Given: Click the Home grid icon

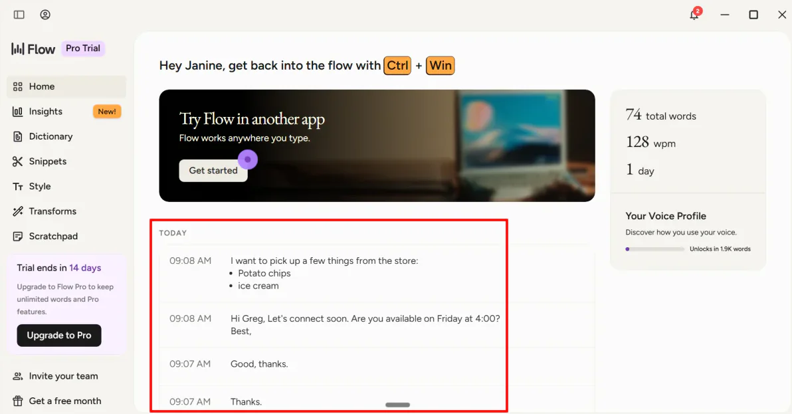Looking at the screenshot, I should coord(18,87).
